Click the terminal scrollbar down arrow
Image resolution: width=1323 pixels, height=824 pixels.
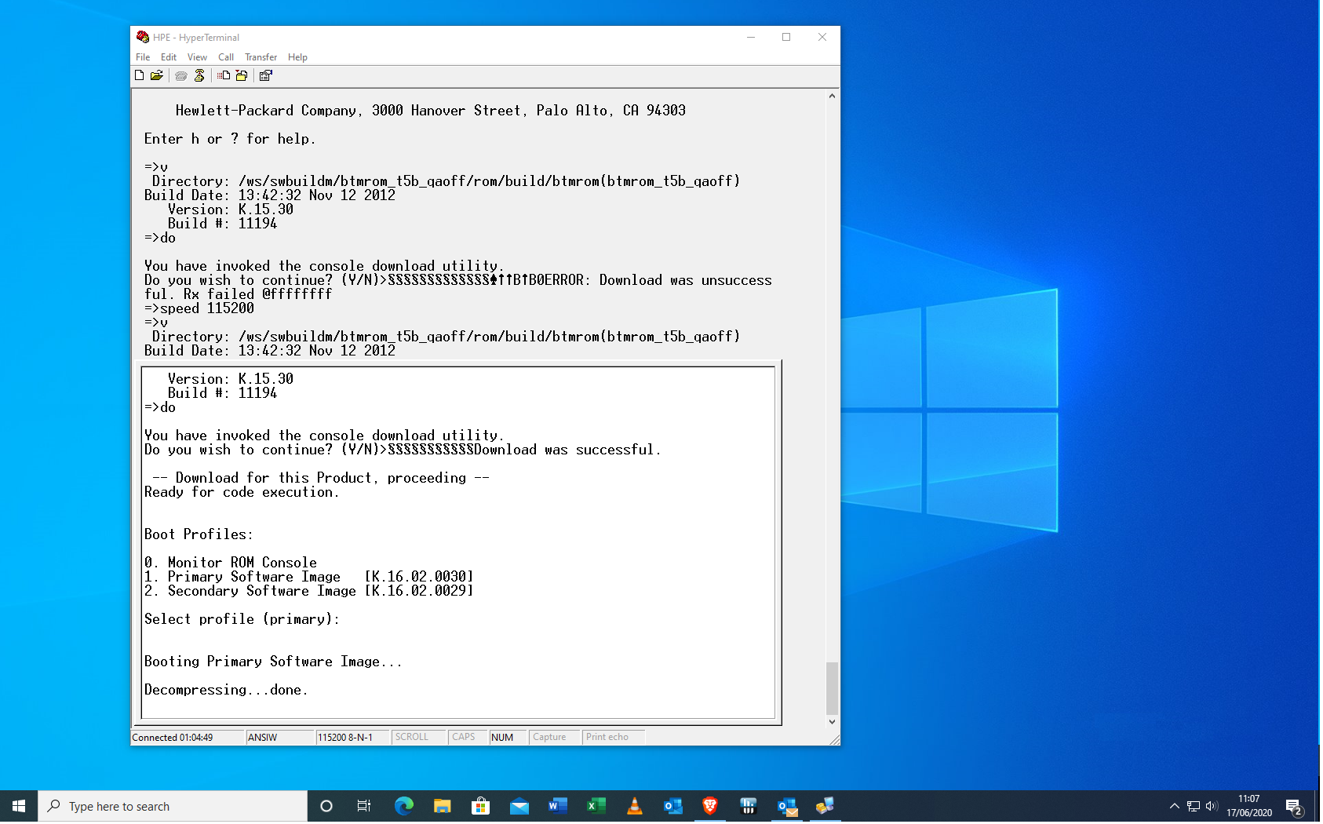tap(832, 722)
